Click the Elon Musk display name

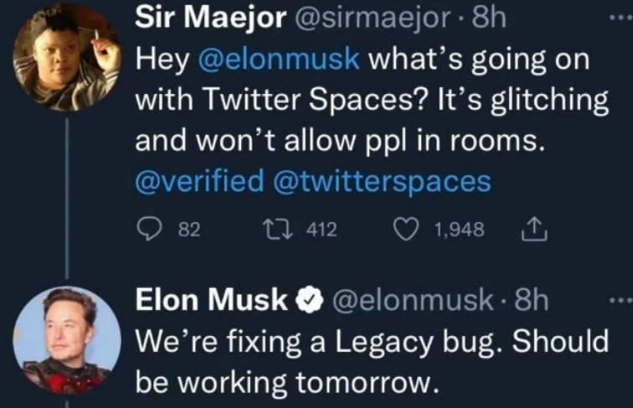pyautogui.click(x=213, y=300)
